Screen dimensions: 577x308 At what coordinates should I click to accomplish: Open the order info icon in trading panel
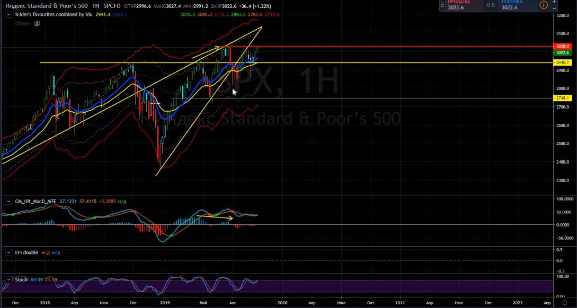pos(544,5)
